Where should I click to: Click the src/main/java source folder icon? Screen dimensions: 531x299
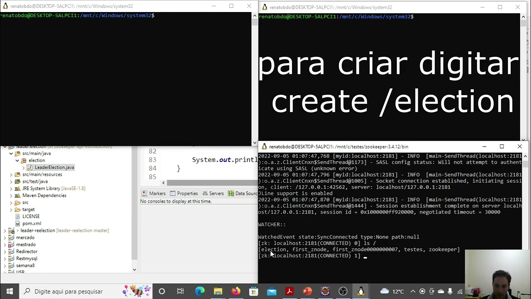coord(18,153)
